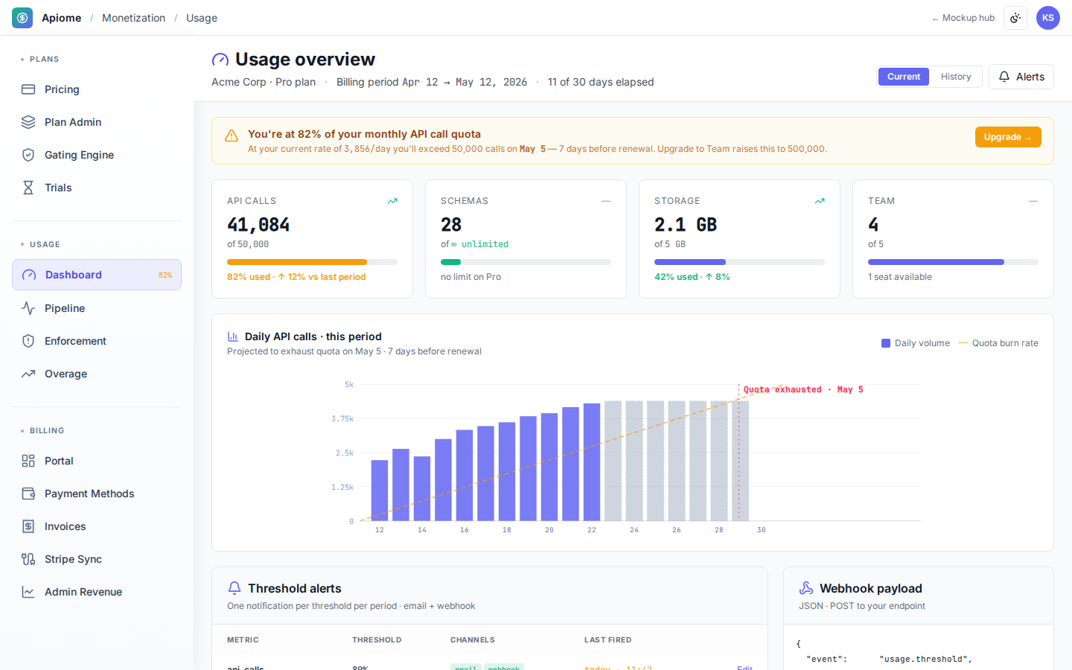Click the '2.1 GB' storage value
1072x670 pixels.
pos(686,225)
